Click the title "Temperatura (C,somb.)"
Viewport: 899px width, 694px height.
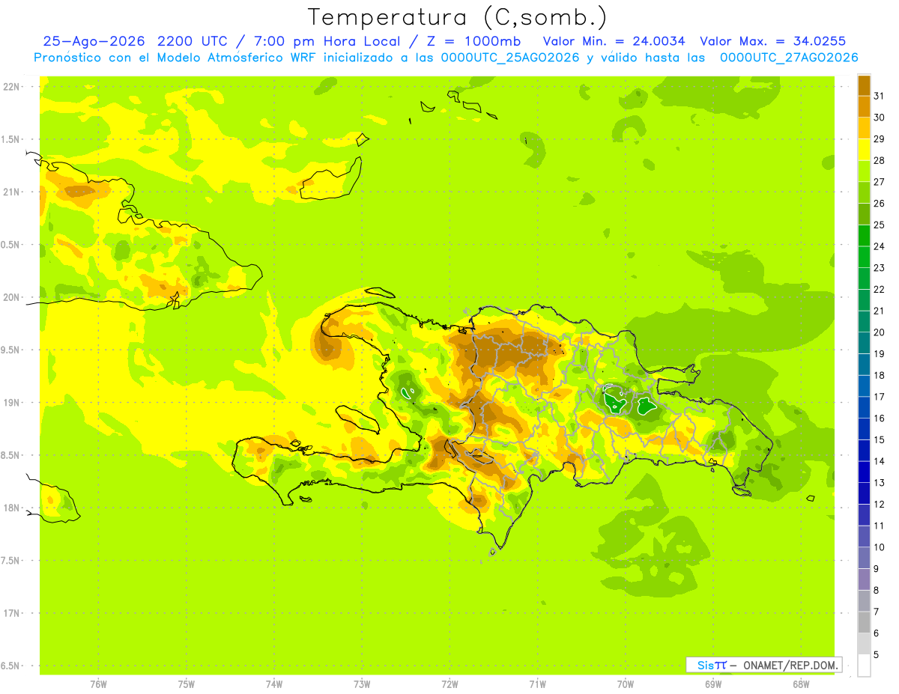[458, 17]
